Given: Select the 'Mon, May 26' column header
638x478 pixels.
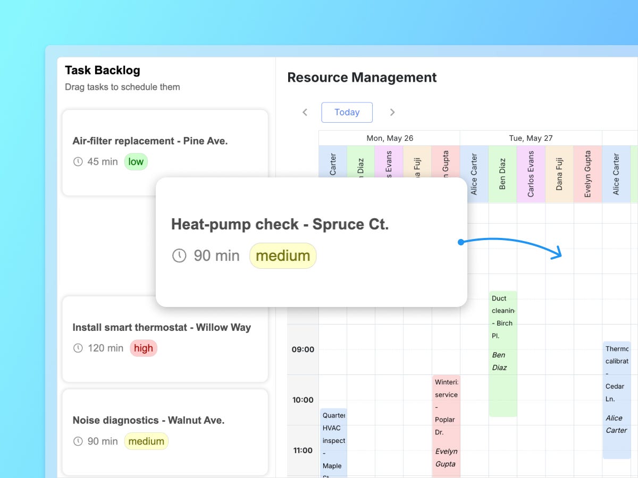Looking at the screenshot, I should click(390, 138).
